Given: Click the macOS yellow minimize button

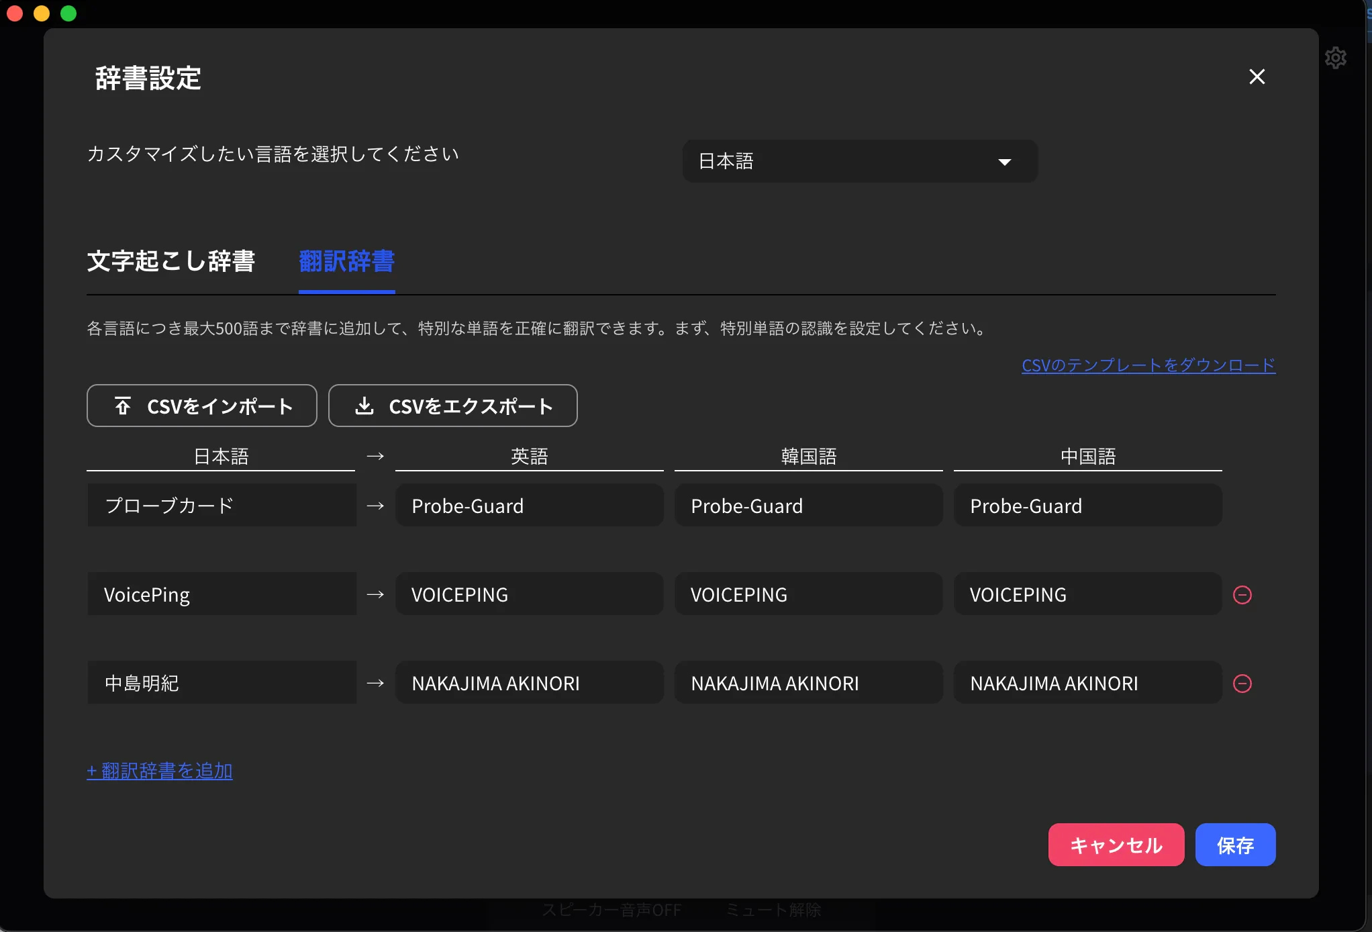Looking at the screenshot, I should pyautogui.click(x=42, y=13).
